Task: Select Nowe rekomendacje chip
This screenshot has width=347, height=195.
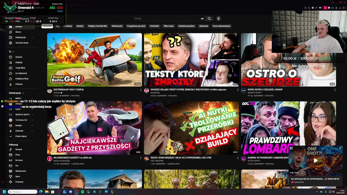Action: [x=221, y=26]
